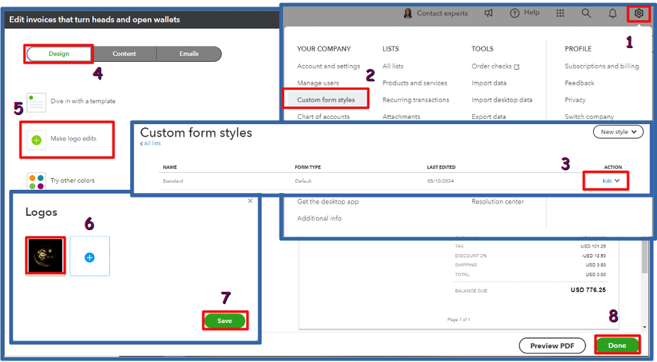The image size is (657, 362).
Task: Expand the New style dropdown
Action: point(618,132)
